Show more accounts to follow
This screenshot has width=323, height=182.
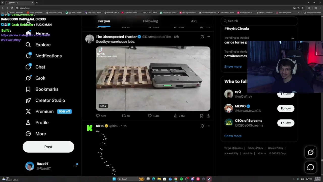[233, 136]
